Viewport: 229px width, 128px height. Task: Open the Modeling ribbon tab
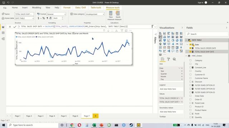pos(36,7)
